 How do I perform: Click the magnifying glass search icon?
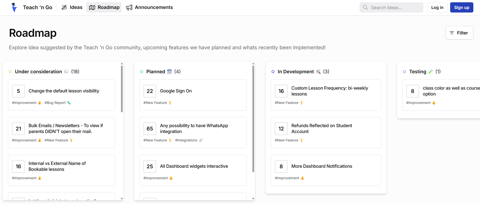365,7
